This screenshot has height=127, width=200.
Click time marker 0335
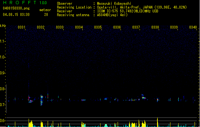[98, 27]
